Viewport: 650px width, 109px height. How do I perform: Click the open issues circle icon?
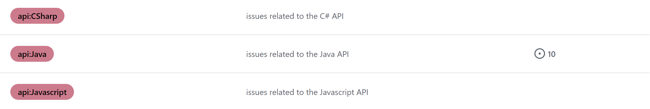click(x=540, y=54)
